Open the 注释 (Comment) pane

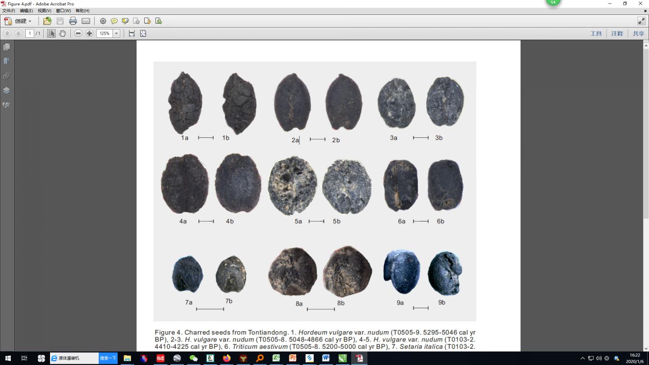[x=617, y=33]
